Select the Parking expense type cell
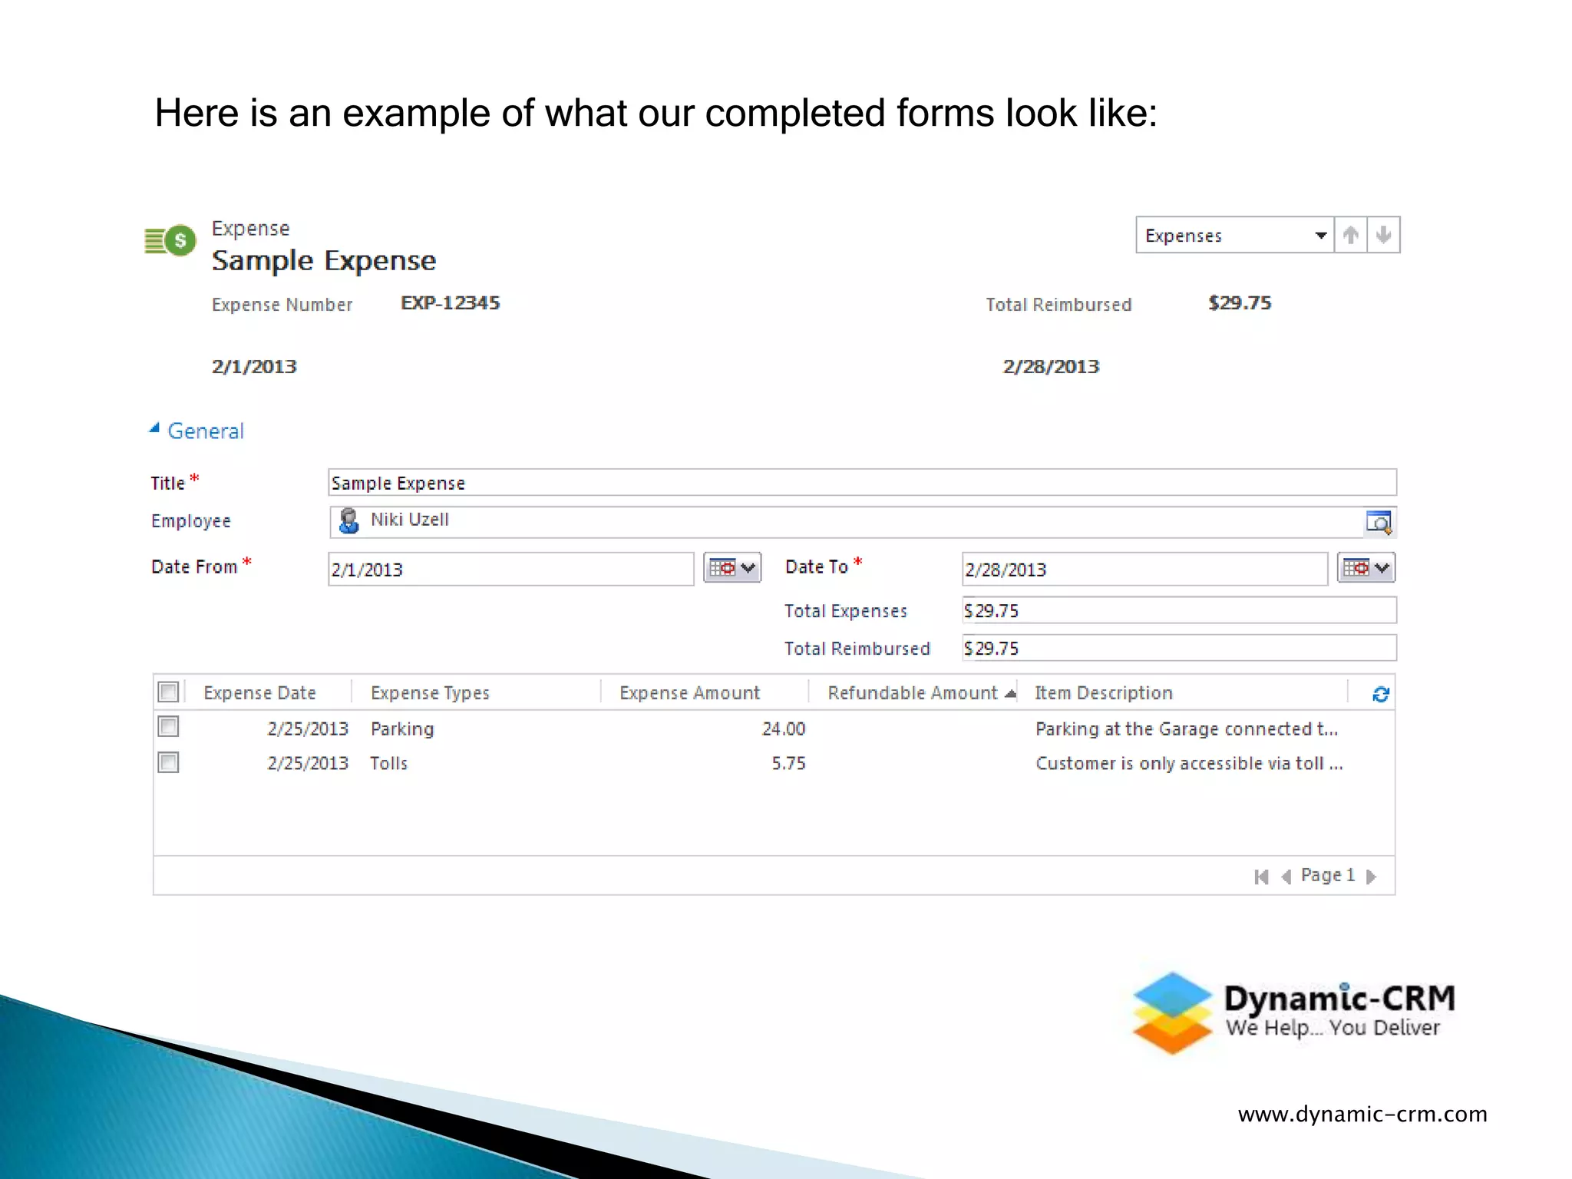This screenshot has width=1572, height=1179. pyautogui.click(x=402, y=728)
